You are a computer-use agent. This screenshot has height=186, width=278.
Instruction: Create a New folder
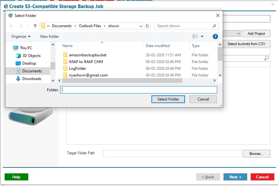50,36
